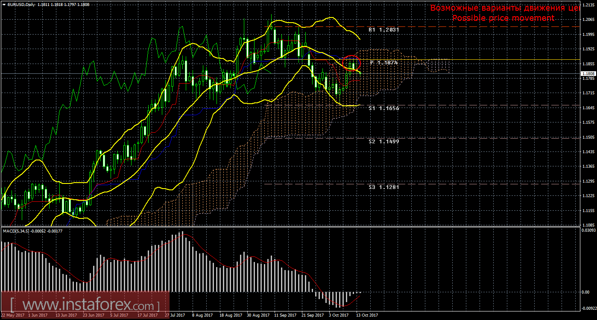Viewport: 597px width, 320px height.
Task: Select the R1 1.2031 resistance label
Action: pos(383,30)
